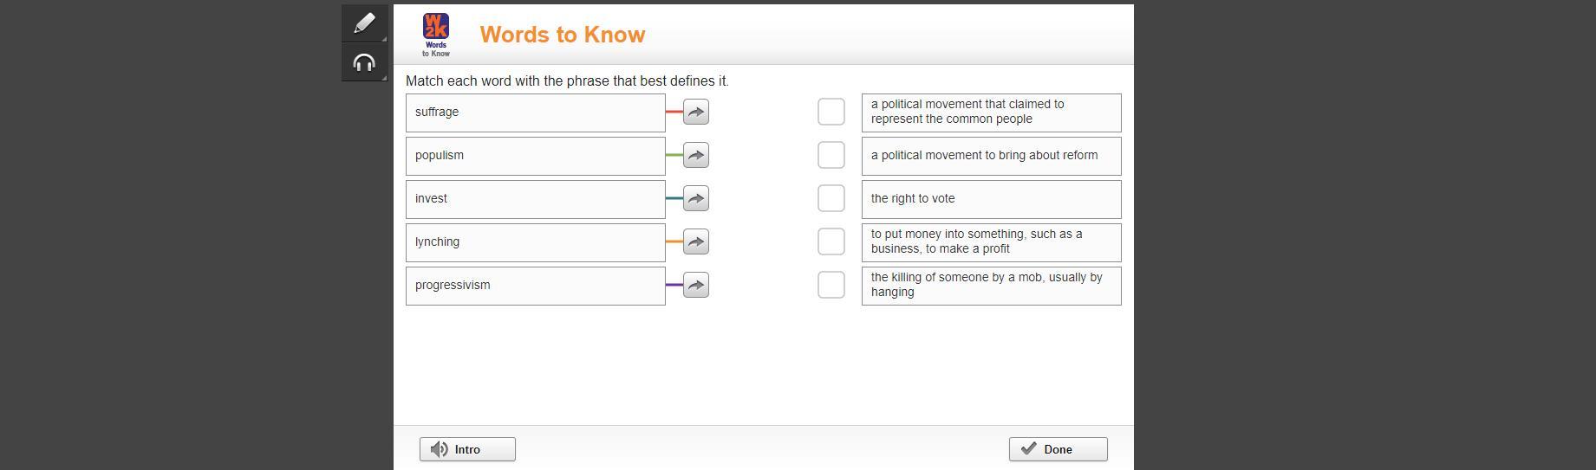Open the headphones audio tool
Image resolution: width=1596 pixels, height=470 pixels.
[364, 63]
